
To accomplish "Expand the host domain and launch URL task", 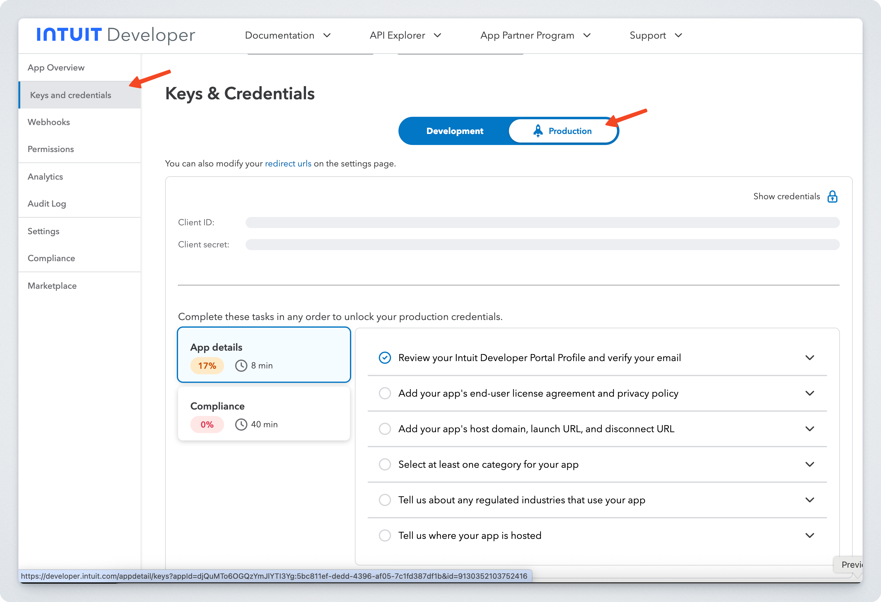I will coord(810,429).
